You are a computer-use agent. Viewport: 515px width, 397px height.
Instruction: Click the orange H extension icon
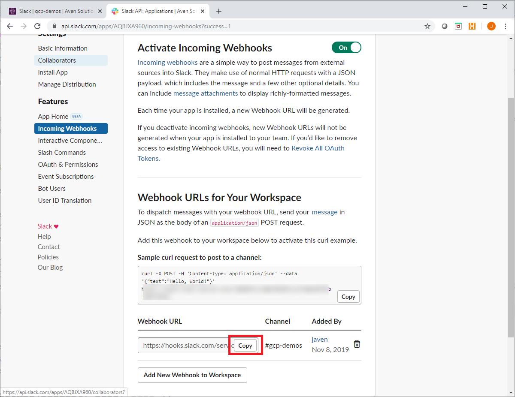(x=472, y=26)
